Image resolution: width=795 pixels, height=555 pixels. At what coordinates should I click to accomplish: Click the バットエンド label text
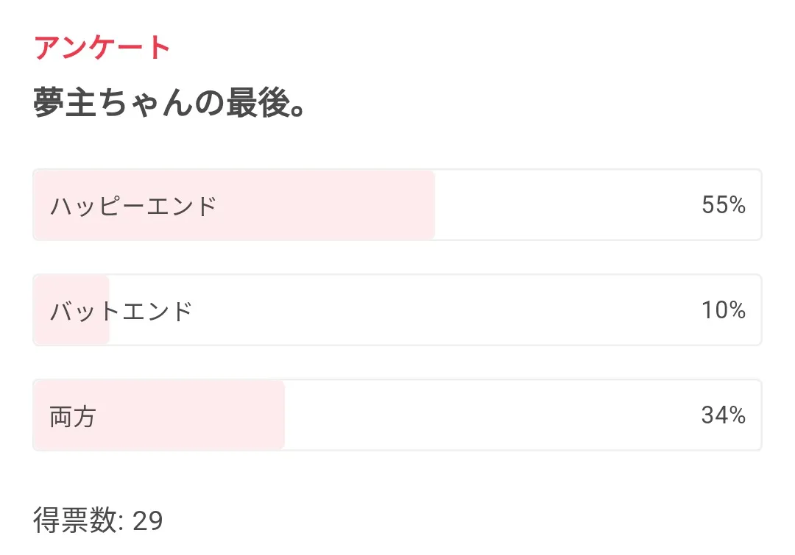121,311
